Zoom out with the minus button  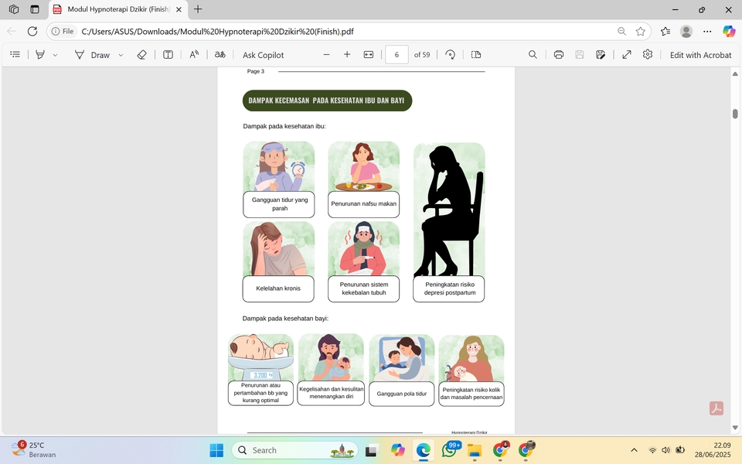[x=326, y=54]
